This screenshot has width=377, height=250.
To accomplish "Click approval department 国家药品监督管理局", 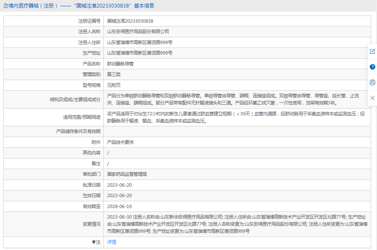I will [x=127, y=174].
